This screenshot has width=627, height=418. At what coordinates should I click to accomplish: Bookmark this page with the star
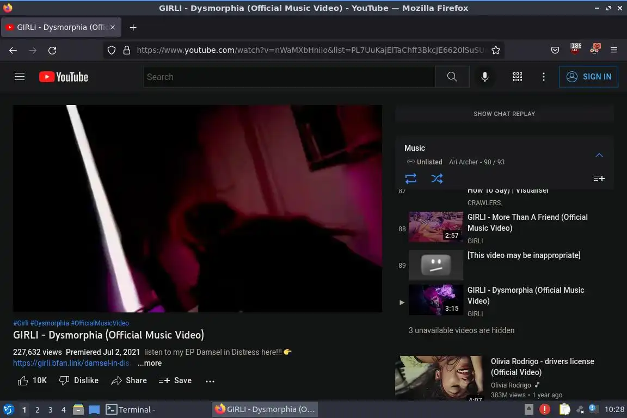pyautogui.click(x=496, y=50)
